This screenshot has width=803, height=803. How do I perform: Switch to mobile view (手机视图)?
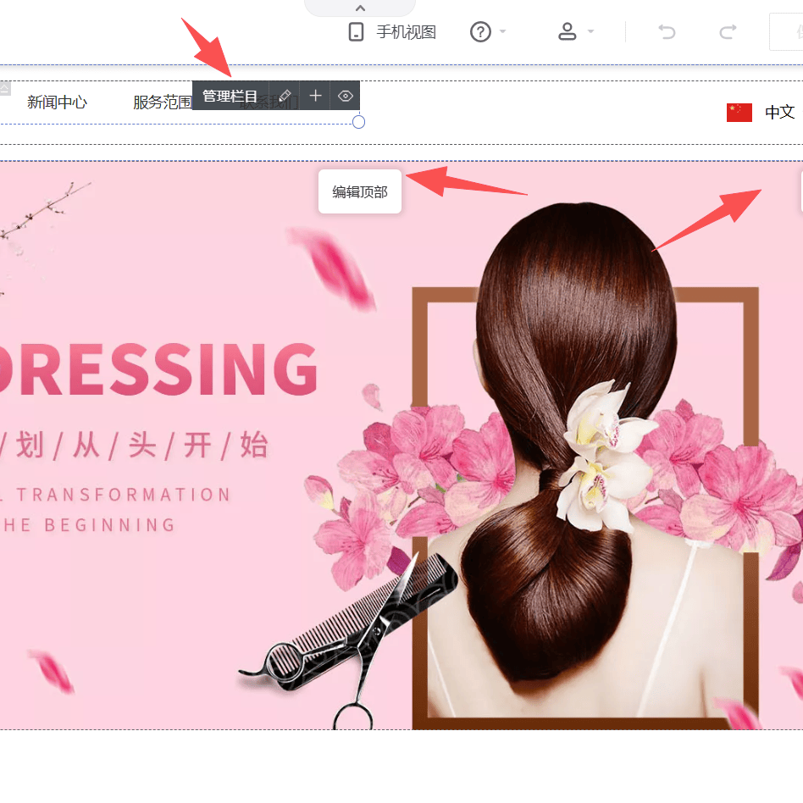[392, 32]
